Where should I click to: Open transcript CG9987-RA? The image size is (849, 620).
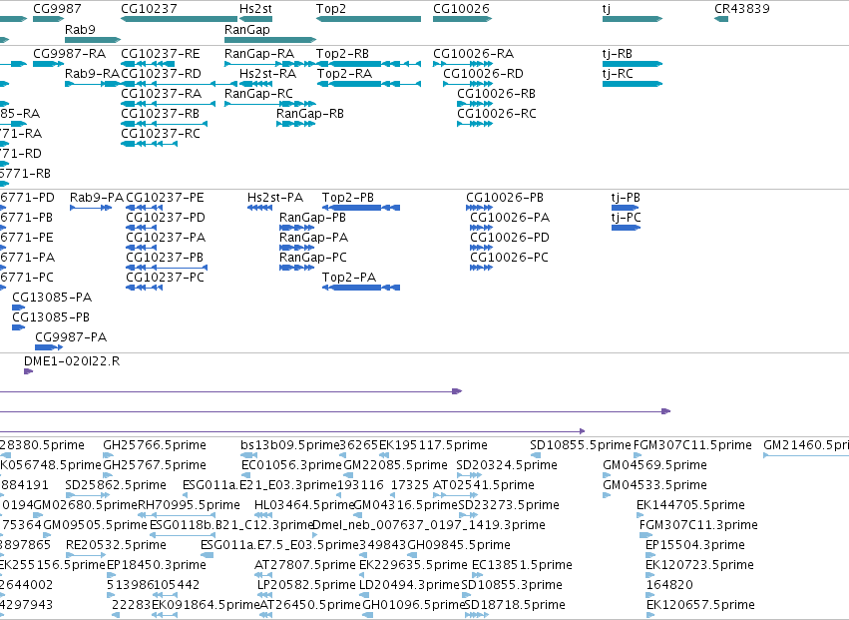click(x=69, y=54)
